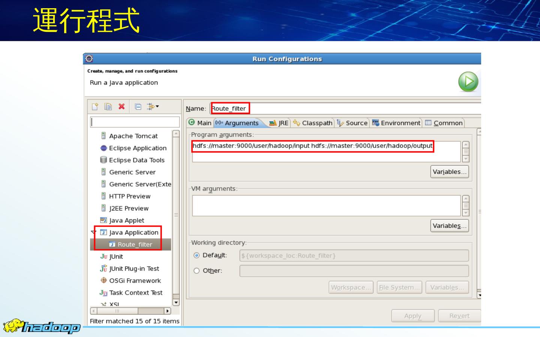Image resolution: width=540 pixels, height=337 pixels.
Task: Click left arrow of horizontal list scrollbar
Action: (94, 311)
